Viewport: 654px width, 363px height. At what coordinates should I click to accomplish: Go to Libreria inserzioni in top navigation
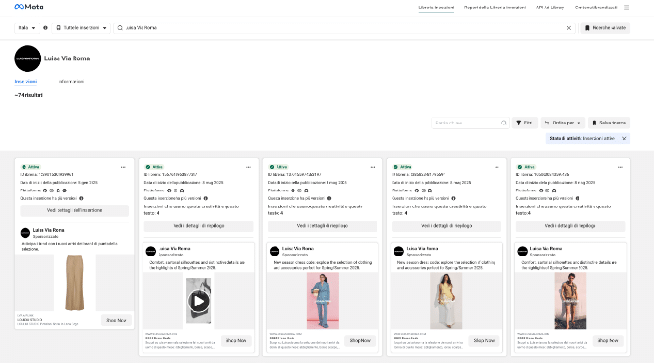436,8
